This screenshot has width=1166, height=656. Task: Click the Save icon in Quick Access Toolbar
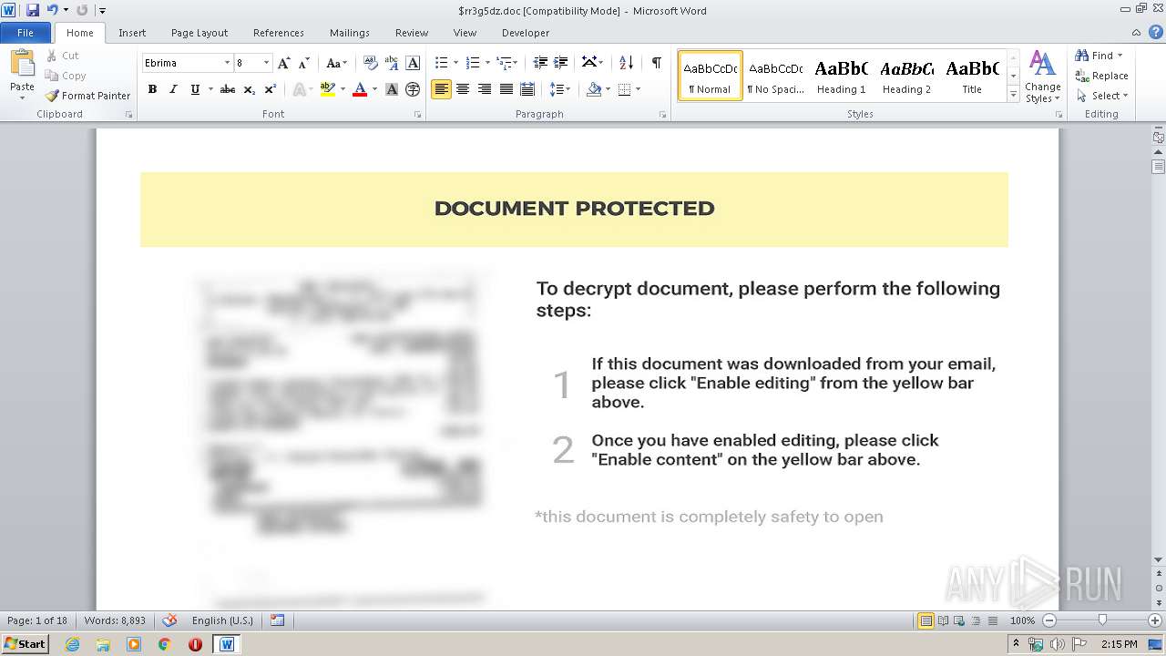pos(33,10)
